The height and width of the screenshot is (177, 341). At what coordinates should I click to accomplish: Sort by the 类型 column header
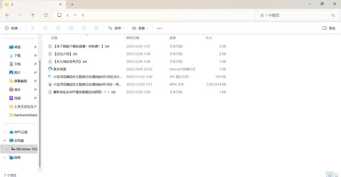173,38
